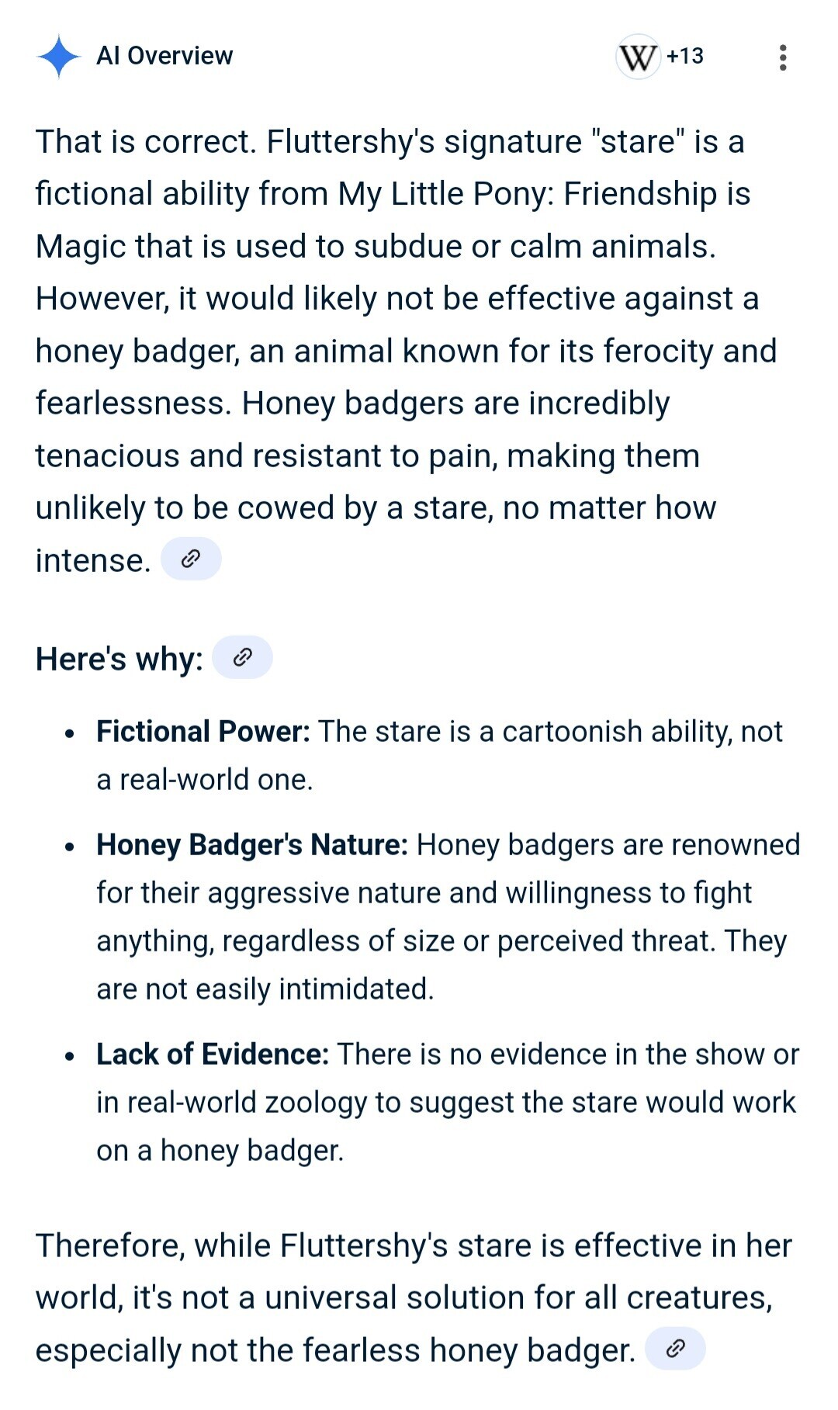Click bullet dot before "Fictional Power"
The height and width of the screenshot is (1410, 838).
click(x=71, y=733)
